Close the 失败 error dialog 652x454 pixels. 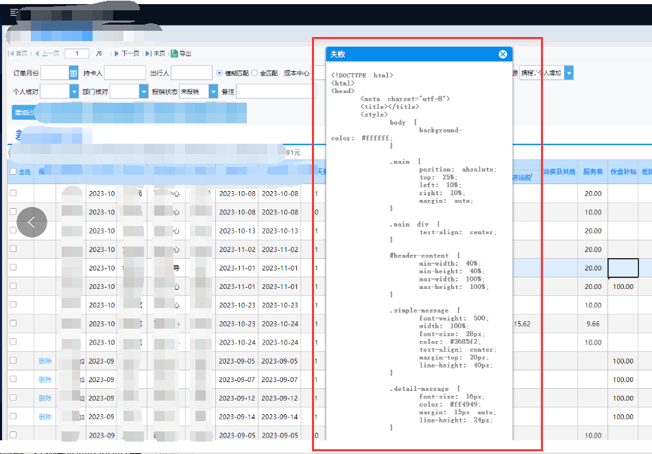(x=503, y=54)
